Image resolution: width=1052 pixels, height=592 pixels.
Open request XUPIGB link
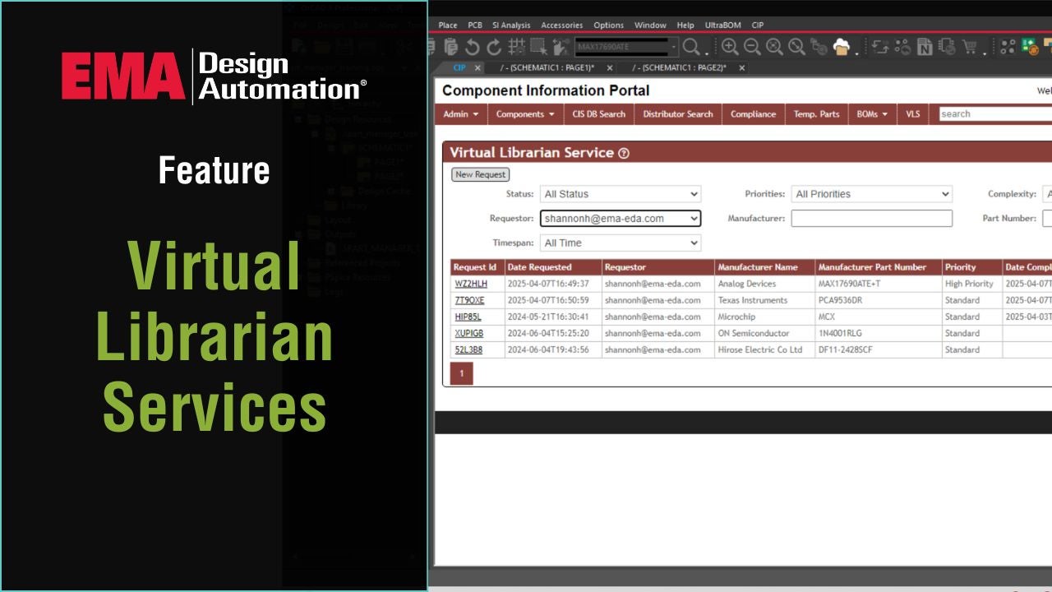point(469,333)
